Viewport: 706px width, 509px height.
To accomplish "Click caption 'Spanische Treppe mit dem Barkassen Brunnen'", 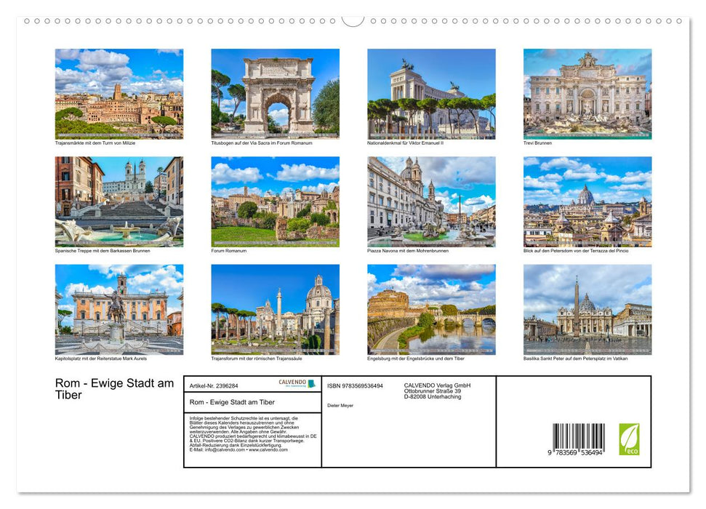I will click(103, 250).
